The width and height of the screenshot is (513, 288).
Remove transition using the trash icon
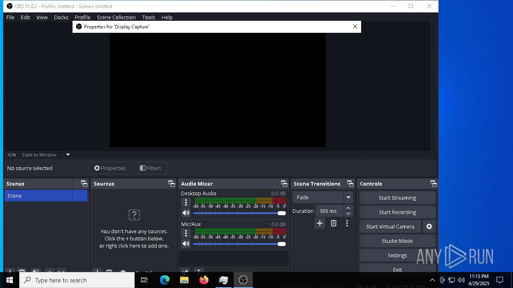(333, 224)
